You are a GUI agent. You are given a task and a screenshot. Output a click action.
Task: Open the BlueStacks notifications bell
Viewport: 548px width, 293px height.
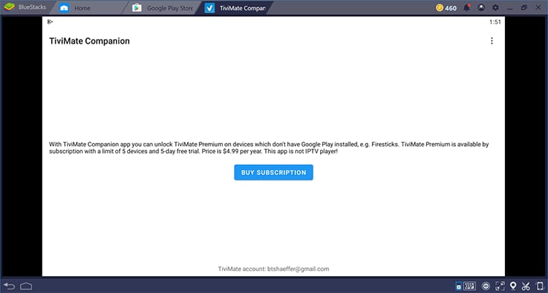click(x=467, y=7)
